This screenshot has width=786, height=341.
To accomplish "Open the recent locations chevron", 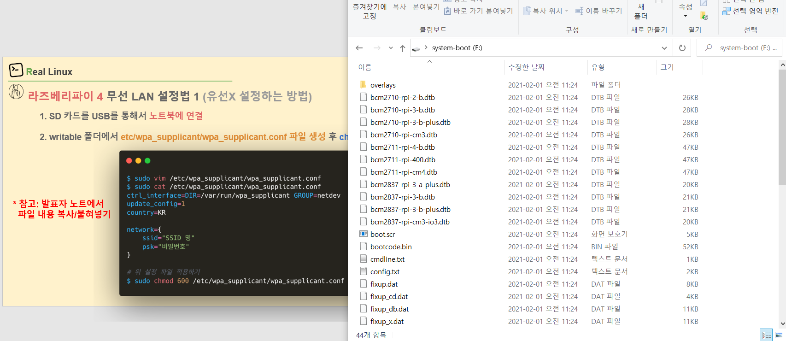I will pyautogui.click(x=391, y=48).
